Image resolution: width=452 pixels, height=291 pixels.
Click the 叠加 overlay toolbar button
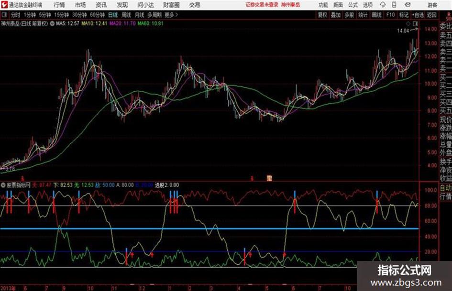[336, 15]
